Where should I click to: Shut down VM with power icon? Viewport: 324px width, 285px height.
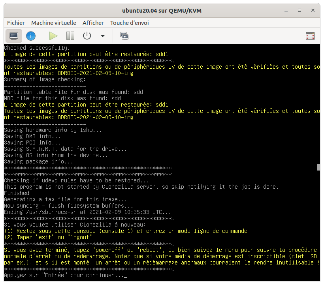click(87, 36)
